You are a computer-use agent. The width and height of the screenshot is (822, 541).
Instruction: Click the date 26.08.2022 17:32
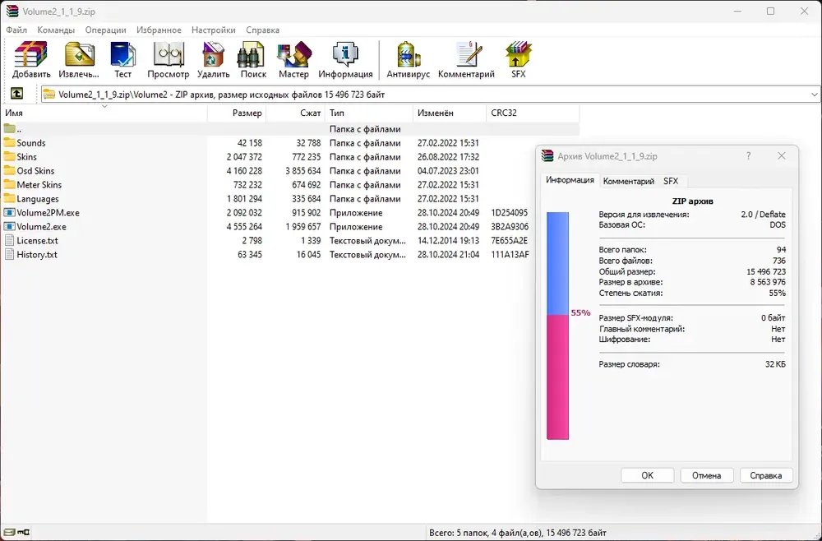click(x=448, y=157)
